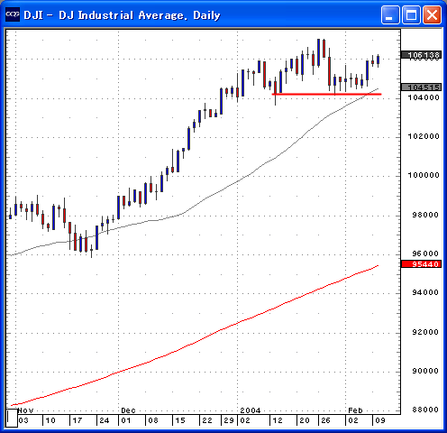447x433 pixels.
Task: Click the Feb month label on time axis
Action: click(355, 410)
